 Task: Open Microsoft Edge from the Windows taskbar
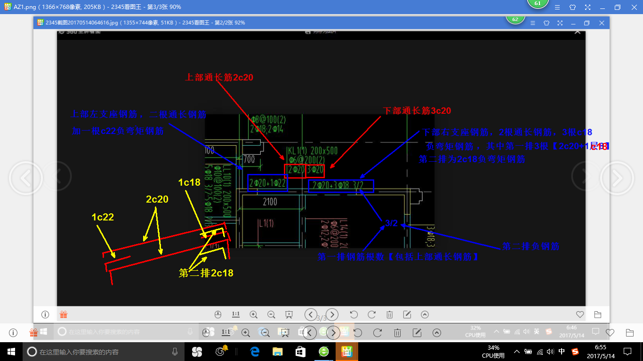(255, 351)
